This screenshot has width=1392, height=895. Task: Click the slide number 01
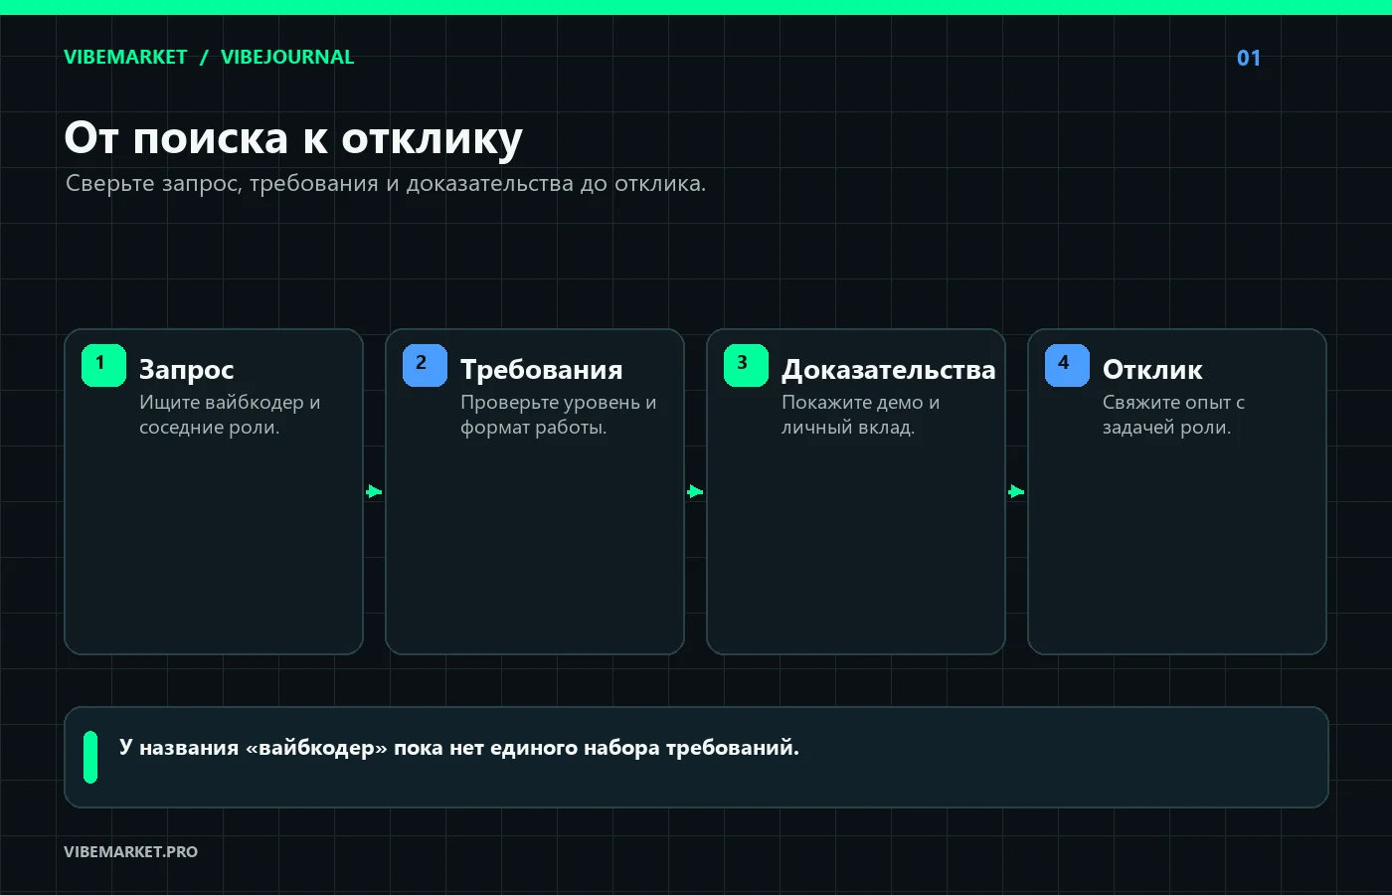click(1249, 58)
